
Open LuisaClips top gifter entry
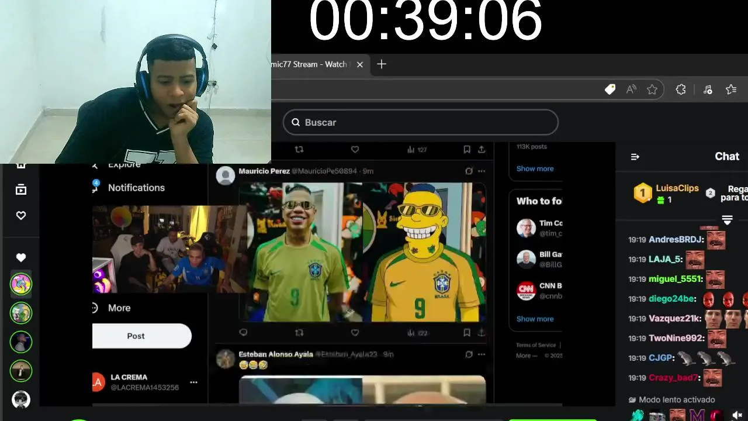pos(667,193)
